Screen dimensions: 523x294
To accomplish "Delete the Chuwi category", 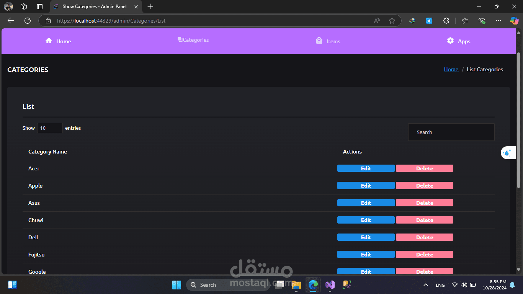I will click(x=425, y=220).
